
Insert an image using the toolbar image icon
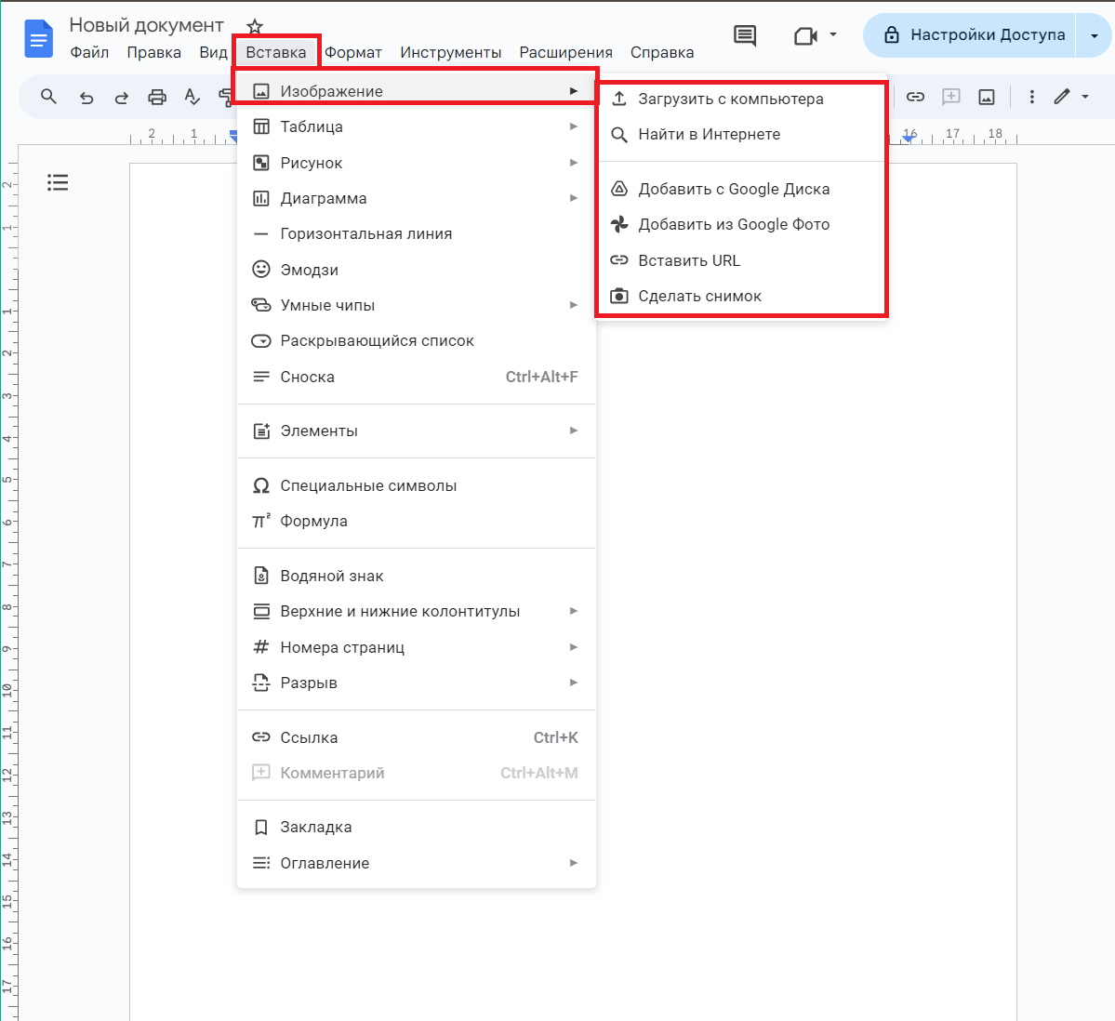coord(987,97)
